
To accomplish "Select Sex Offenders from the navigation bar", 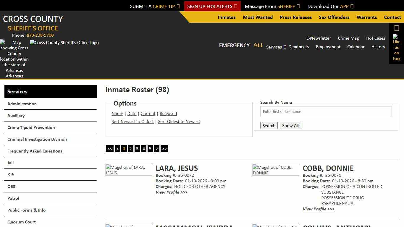I will tap(334, 17).
